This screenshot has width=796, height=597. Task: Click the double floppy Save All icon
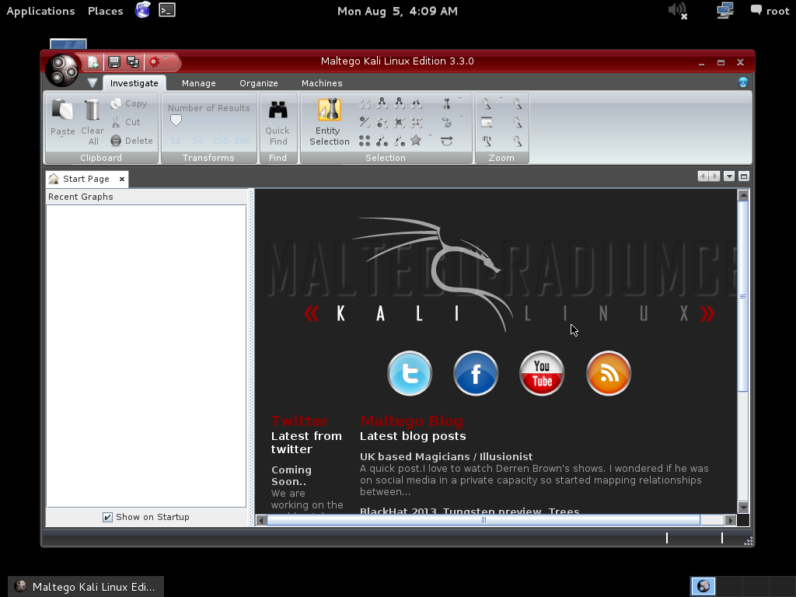[x=133, y=62]
